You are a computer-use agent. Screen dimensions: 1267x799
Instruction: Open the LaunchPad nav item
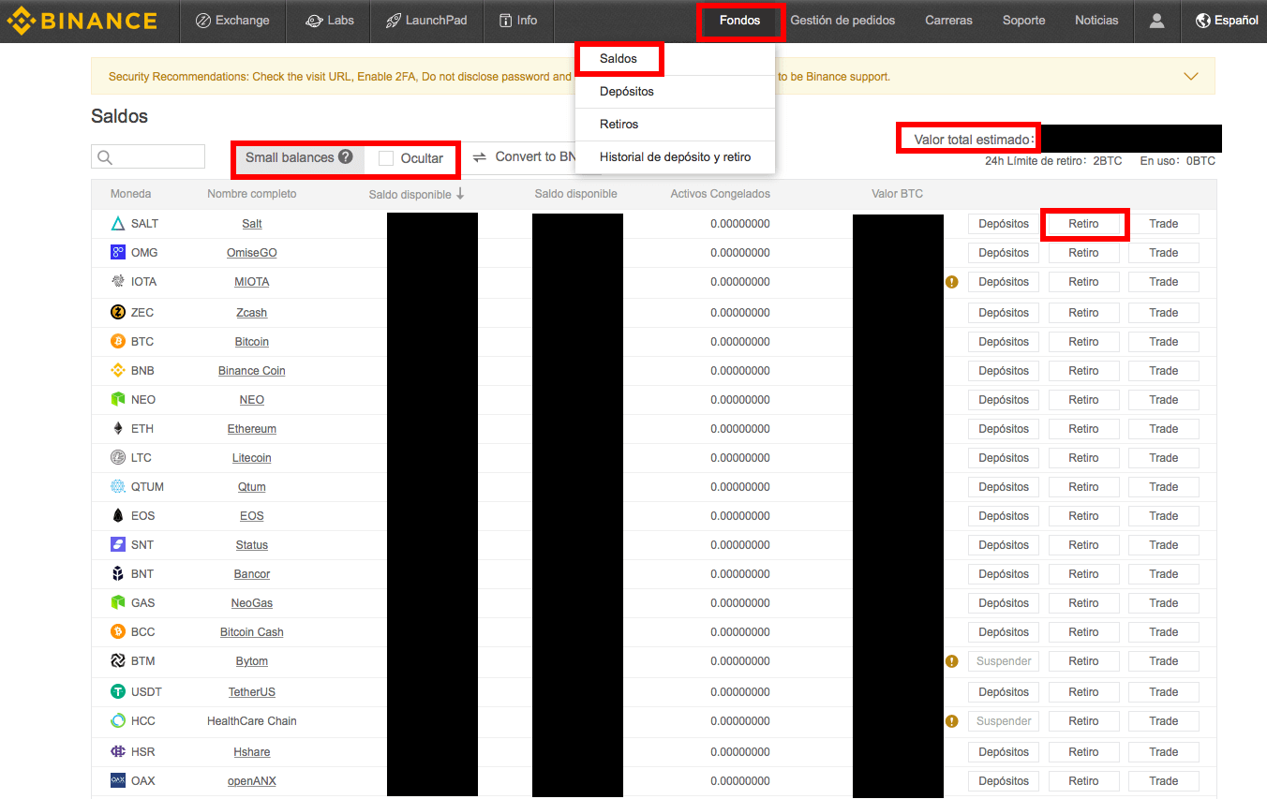coord(426,21)
